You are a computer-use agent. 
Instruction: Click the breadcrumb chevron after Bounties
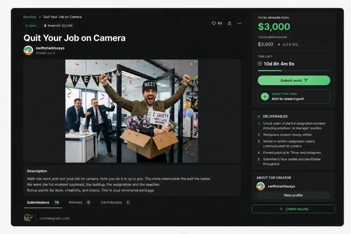40,17
